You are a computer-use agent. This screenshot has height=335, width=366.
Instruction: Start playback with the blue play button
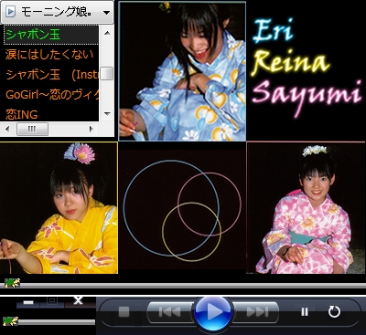(213, 312)
